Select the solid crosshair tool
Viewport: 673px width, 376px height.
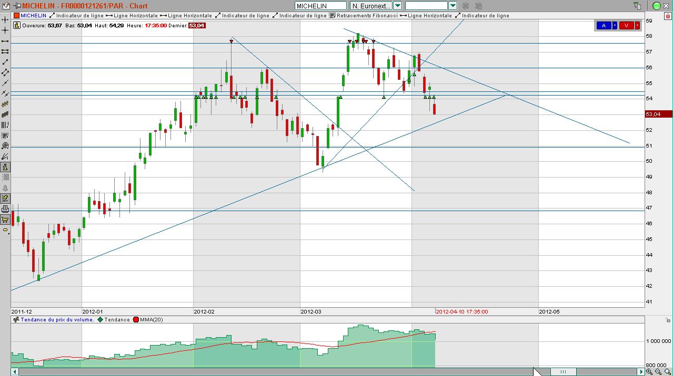click(x=5, y=30)
